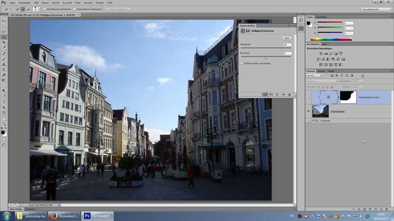Expand the Originale layer group
This screenshot has height=221, width=394.
(313, 120)
